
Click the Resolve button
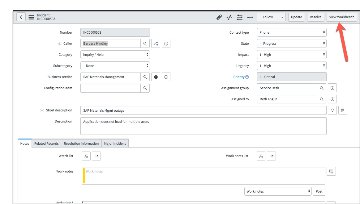pyautogui.click(x=315, y=17)
